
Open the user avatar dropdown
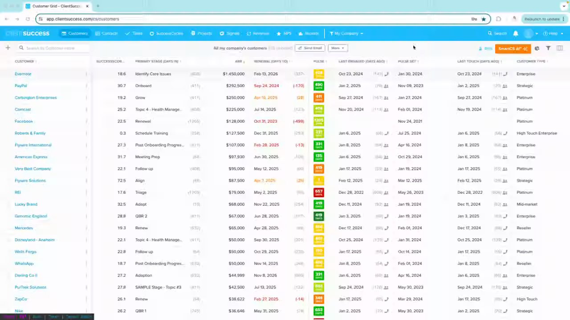click(530, 33)
